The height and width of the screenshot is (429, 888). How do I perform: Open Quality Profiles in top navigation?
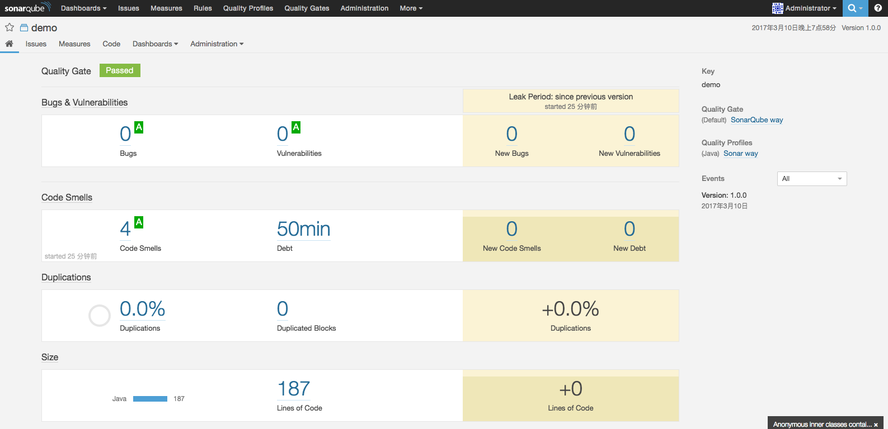point(248,8)
